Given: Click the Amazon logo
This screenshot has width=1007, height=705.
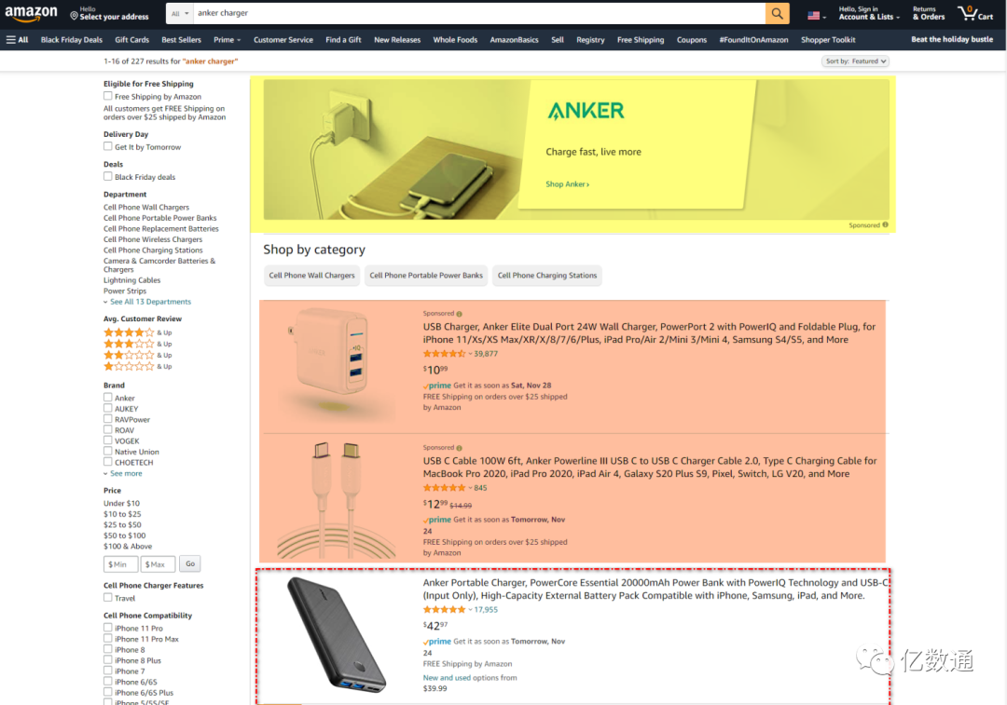Looking at the screenshot, I should [31, 13].
